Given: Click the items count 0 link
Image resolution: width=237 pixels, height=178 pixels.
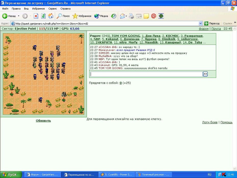Looking at the screenshot, I should [x=121, y=83].
